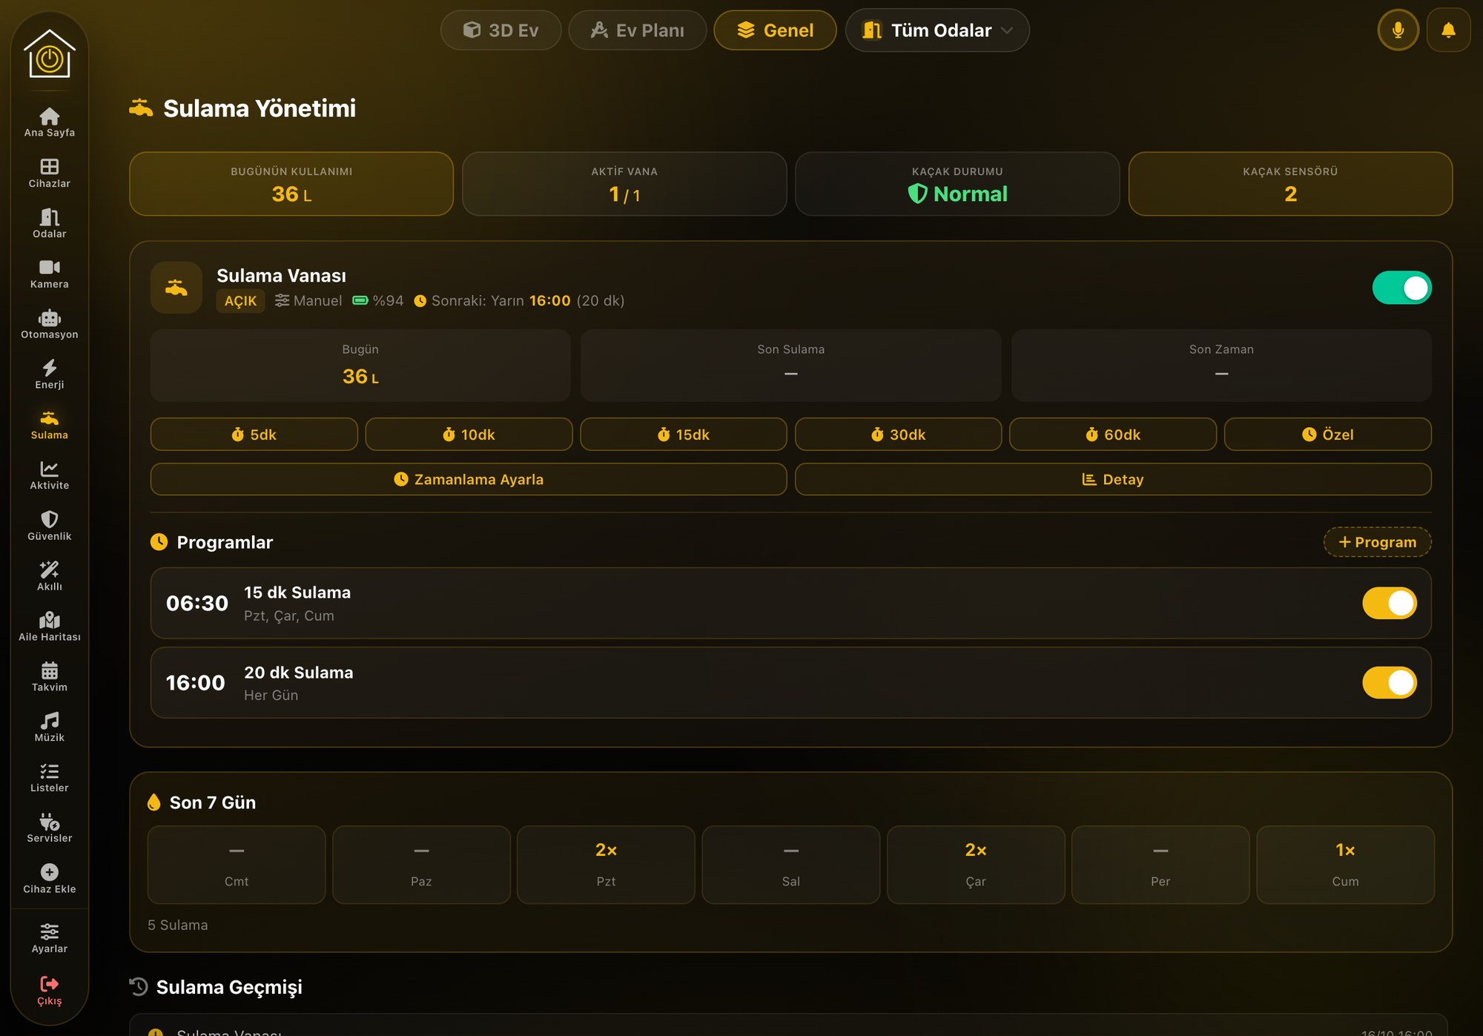Start 5dk watering timer
The width and height of the screenshot is (1483, 1036).
[254, 435]
